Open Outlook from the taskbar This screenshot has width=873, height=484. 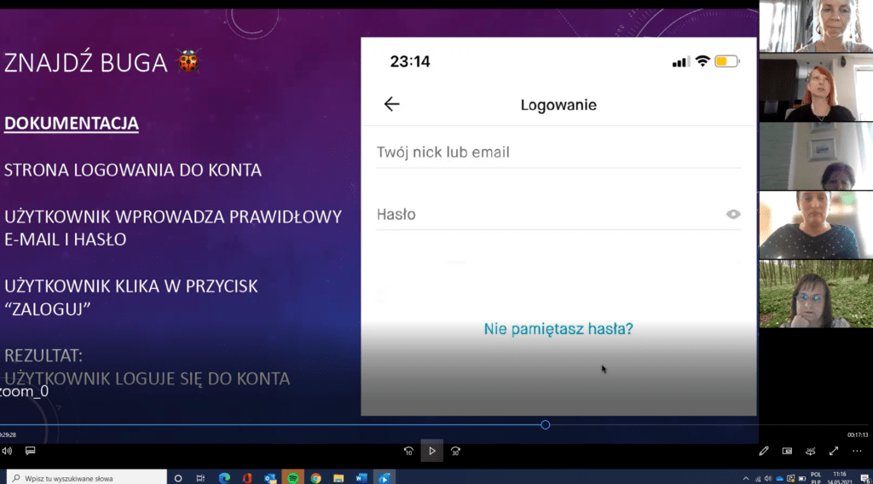click(270, 478)
